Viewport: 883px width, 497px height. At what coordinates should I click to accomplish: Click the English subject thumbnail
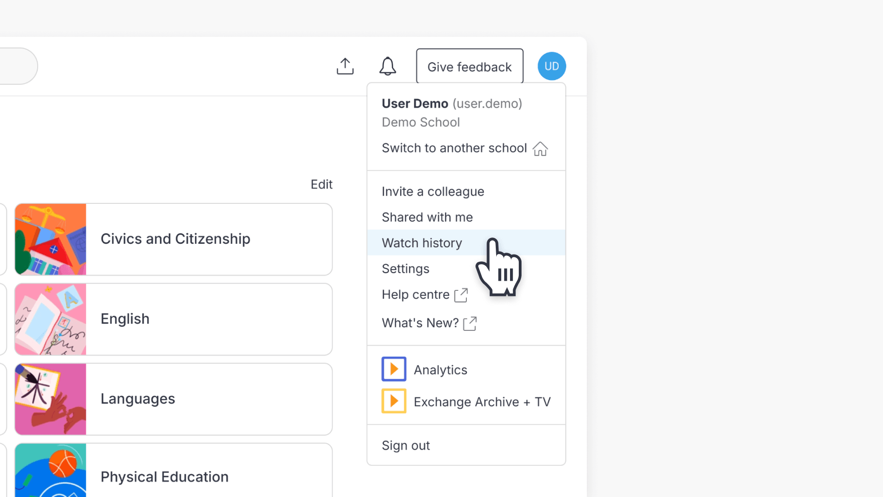point(51,319)
